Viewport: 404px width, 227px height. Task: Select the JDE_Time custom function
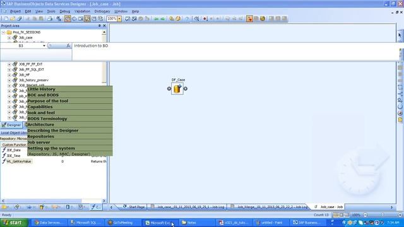coord(13,156)
